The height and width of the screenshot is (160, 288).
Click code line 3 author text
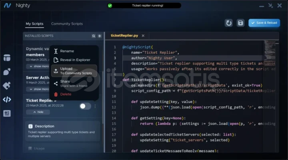pos(154,58)
